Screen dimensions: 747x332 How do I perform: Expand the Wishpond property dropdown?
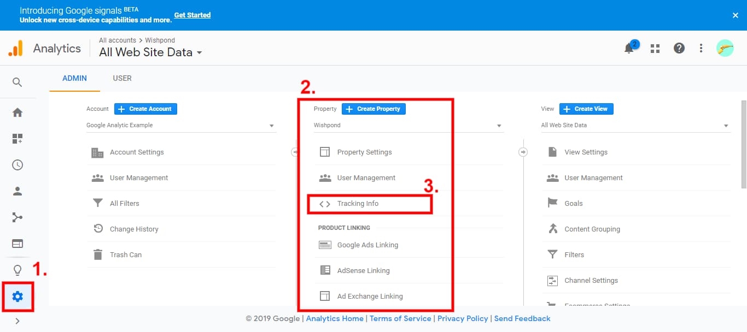(408, 126)
